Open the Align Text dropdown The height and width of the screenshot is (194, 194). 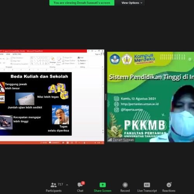tap(16, 61)
